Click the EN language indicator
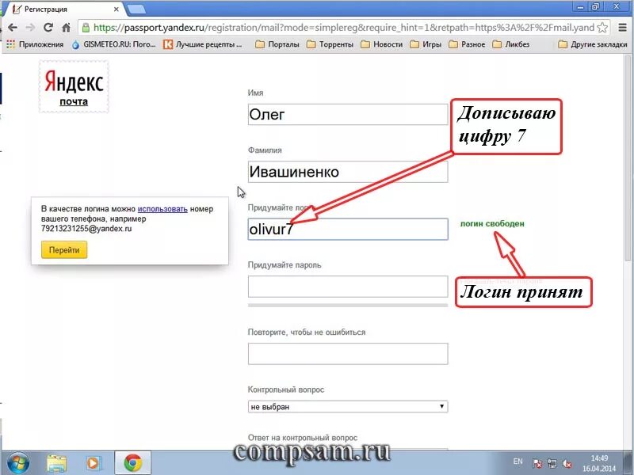Image resolution: width=634 pixels, height=475 pixels. [x=518, y=462]
